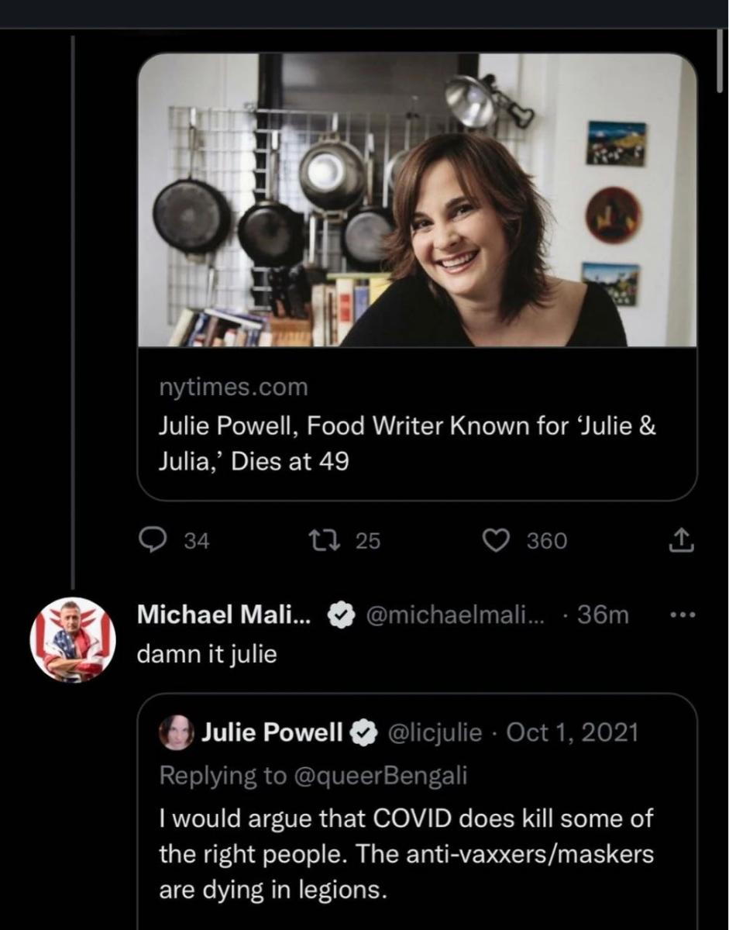Open the Oct 1, 2021 quoted tweet date

tap(573, 732)
